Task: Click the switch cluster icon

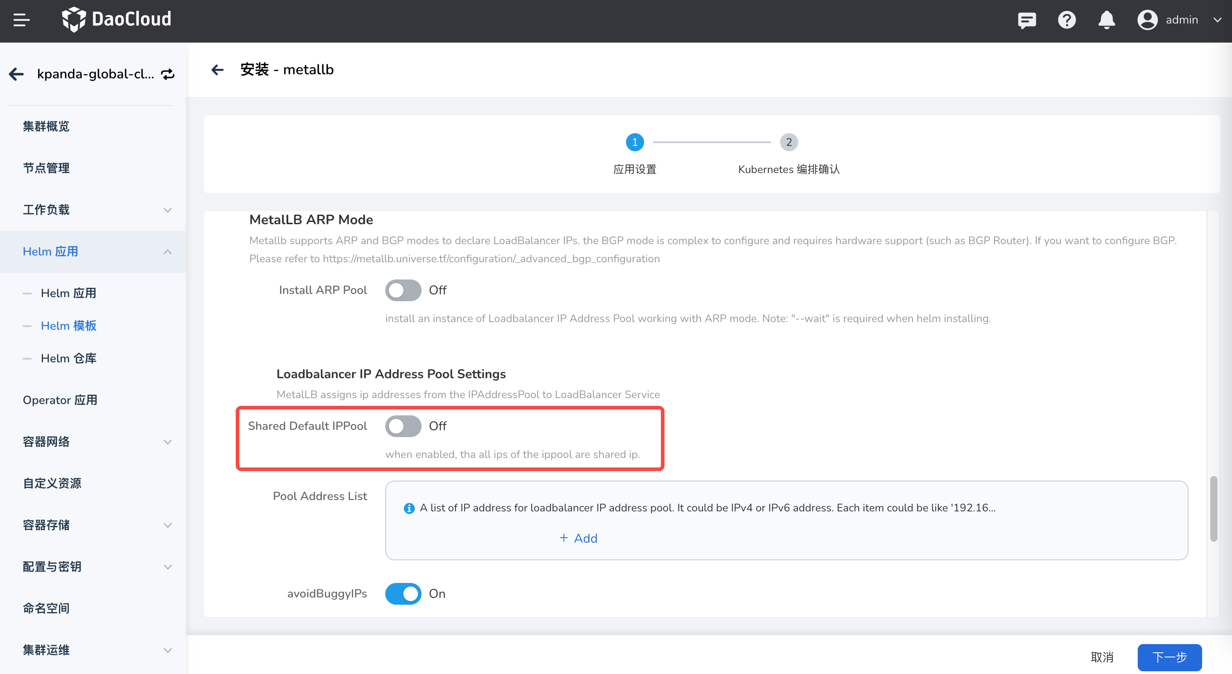Action: coord(167,74)
